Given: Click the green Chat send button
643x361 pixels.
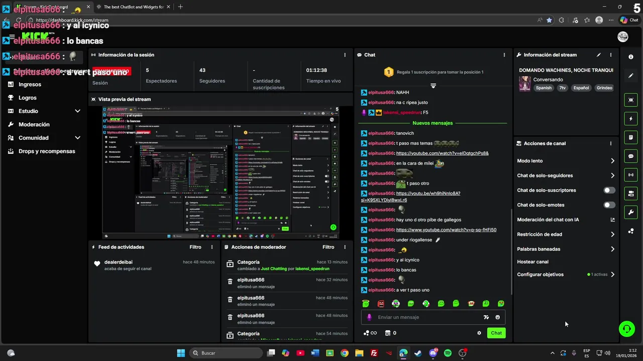Looking at the screenshot, I should (496, 333).
